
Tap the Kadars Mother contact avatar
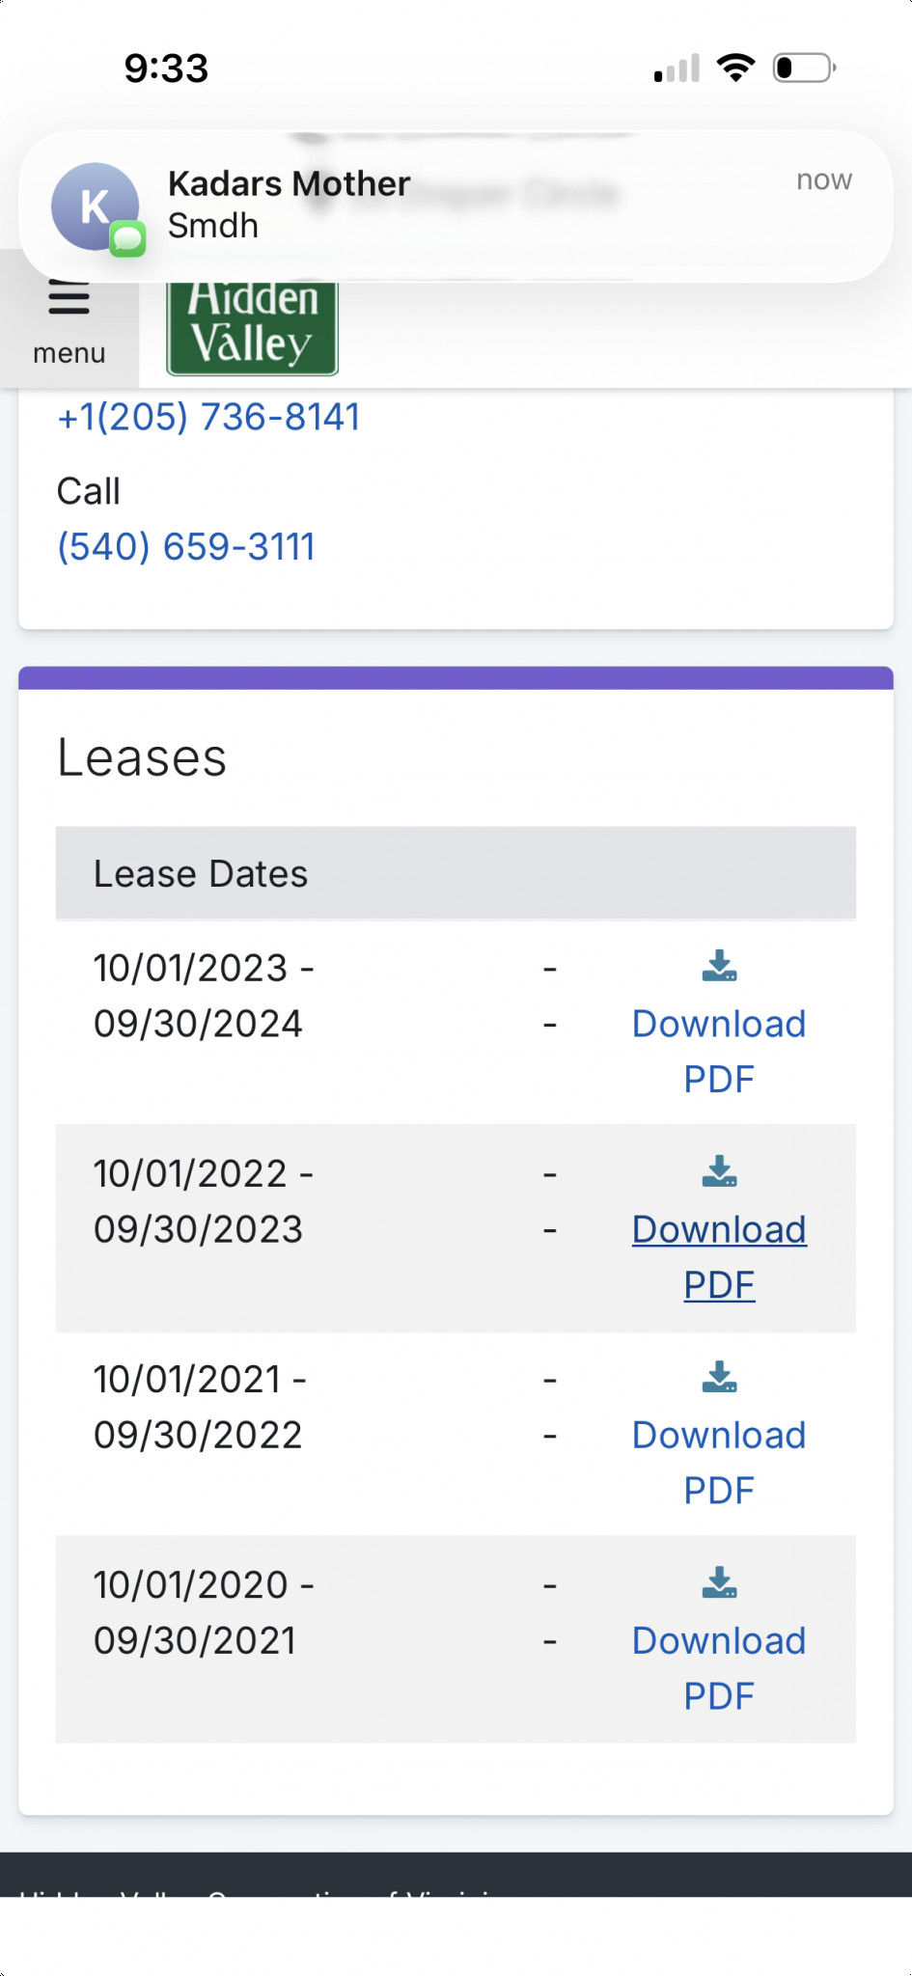pyautogui.click(x=95, y=206)
